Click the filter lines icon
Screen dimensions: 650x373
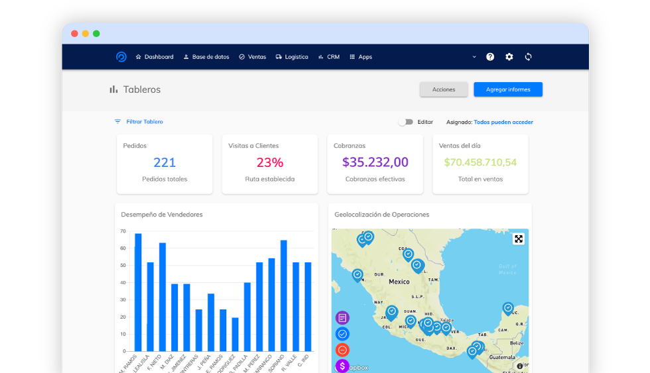point(118,122)
